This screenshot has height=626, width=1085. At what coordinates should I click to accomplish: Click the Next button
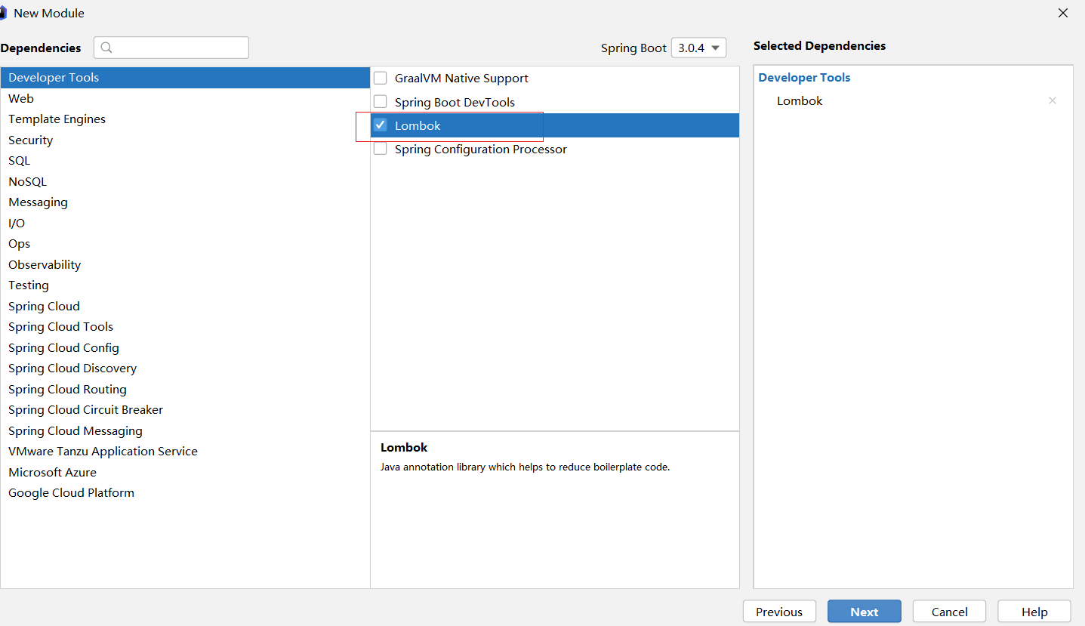pyautogui.click(x=865, y=612)
